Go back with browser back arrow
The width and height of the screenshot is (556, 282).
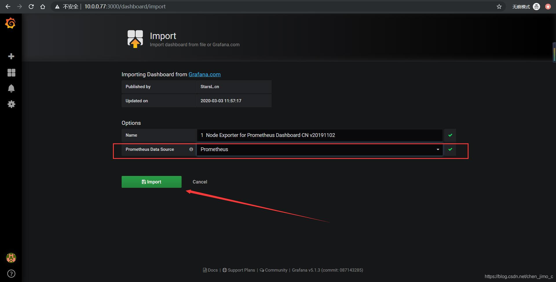pyautogui.click(x=8, y=6)
